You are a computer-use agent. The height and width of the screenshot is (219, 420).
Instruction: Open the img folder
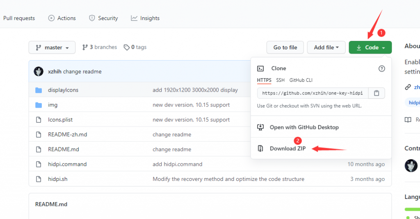pos(53,105)
